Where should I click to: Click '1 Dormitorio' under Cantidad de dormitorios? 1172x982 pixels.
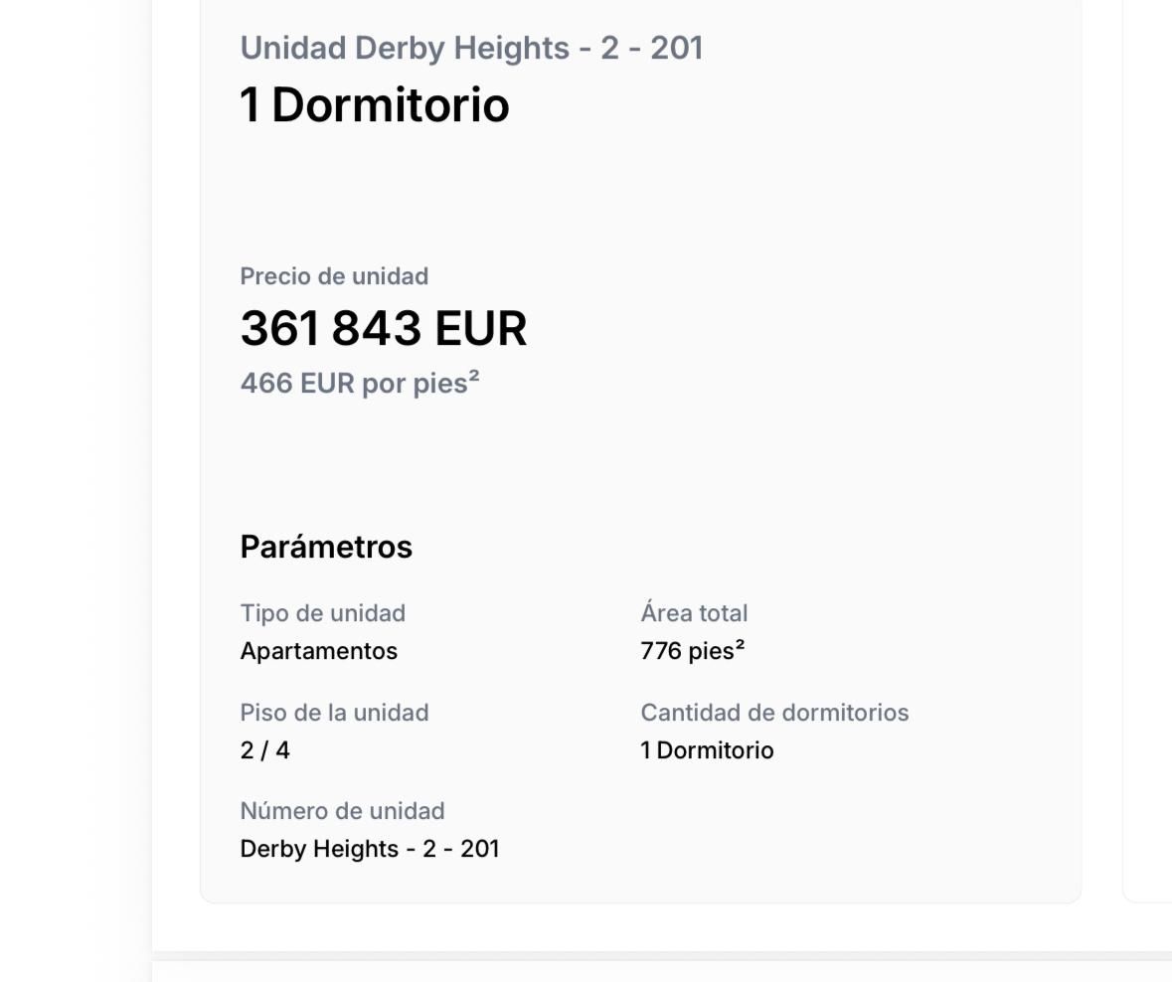pyautogui.click(x=707, y=750)
